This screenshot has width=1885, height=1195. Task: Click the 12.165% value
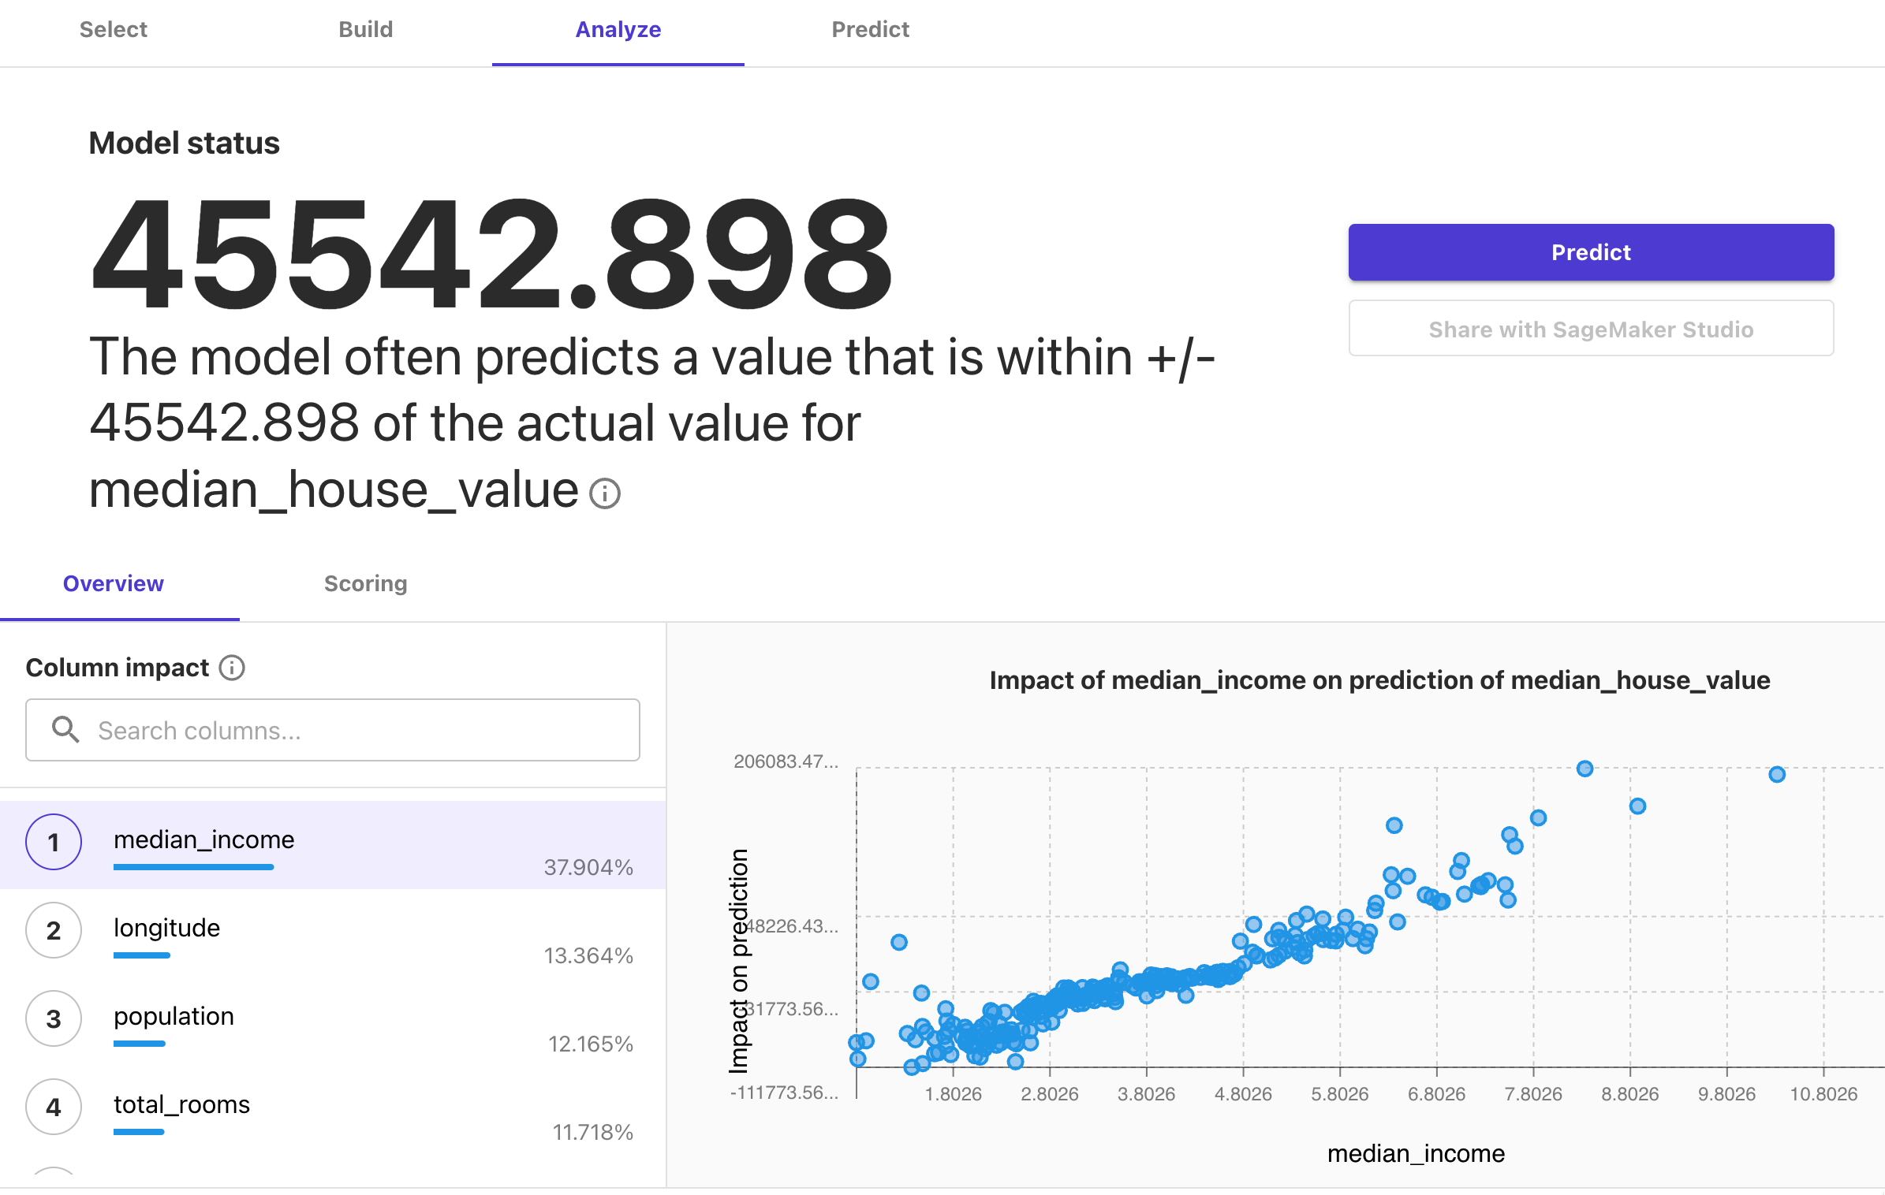point(591,1044)
